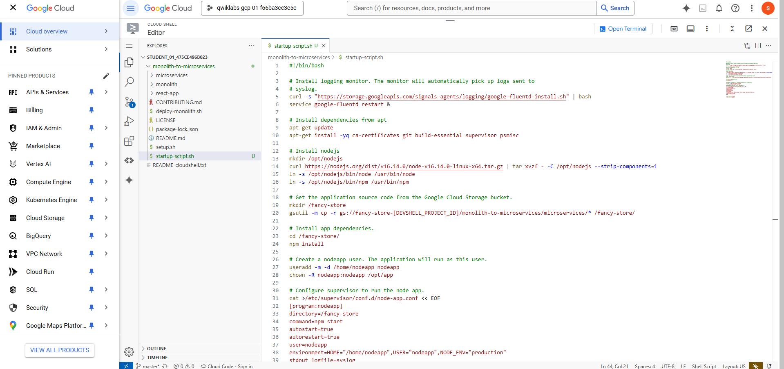Edit pinned products with pencil icon
The height and width of the screenshot is (369, 784).
[106, 76]
